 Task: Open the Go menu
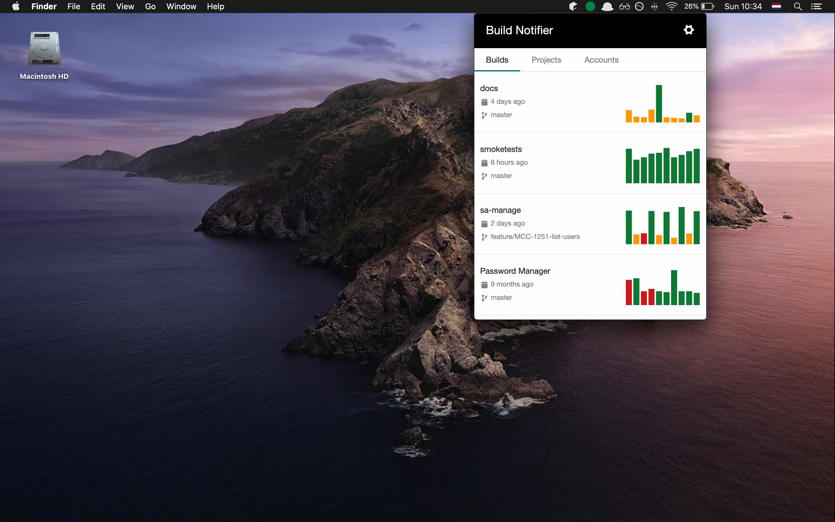click(x=150, y=7)
